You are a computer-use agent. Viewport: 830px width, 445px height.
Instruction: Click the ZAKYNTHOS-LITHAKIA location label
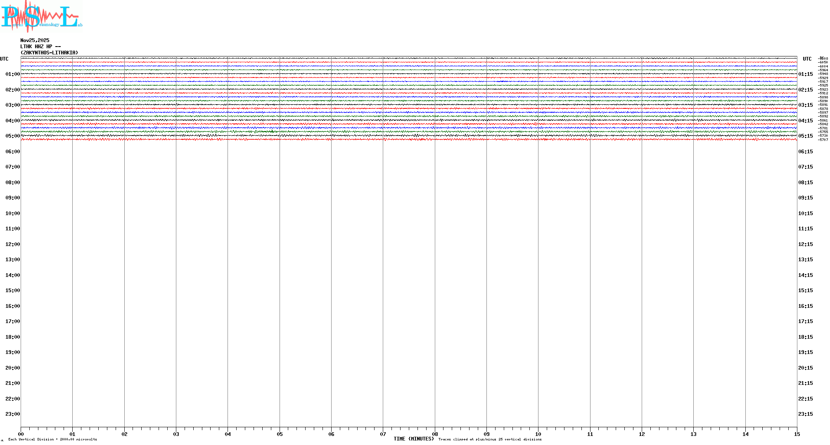49,53
